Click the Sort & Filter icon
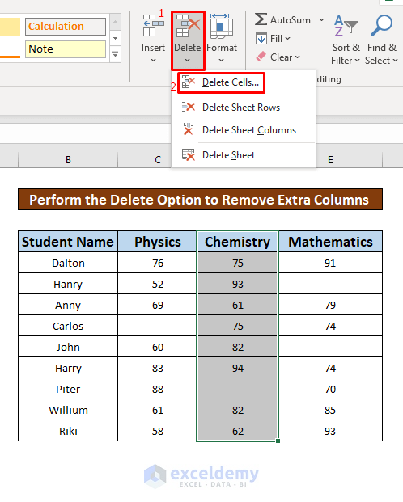The width and height of the screenshot is (403, 502). coord(346,26)
